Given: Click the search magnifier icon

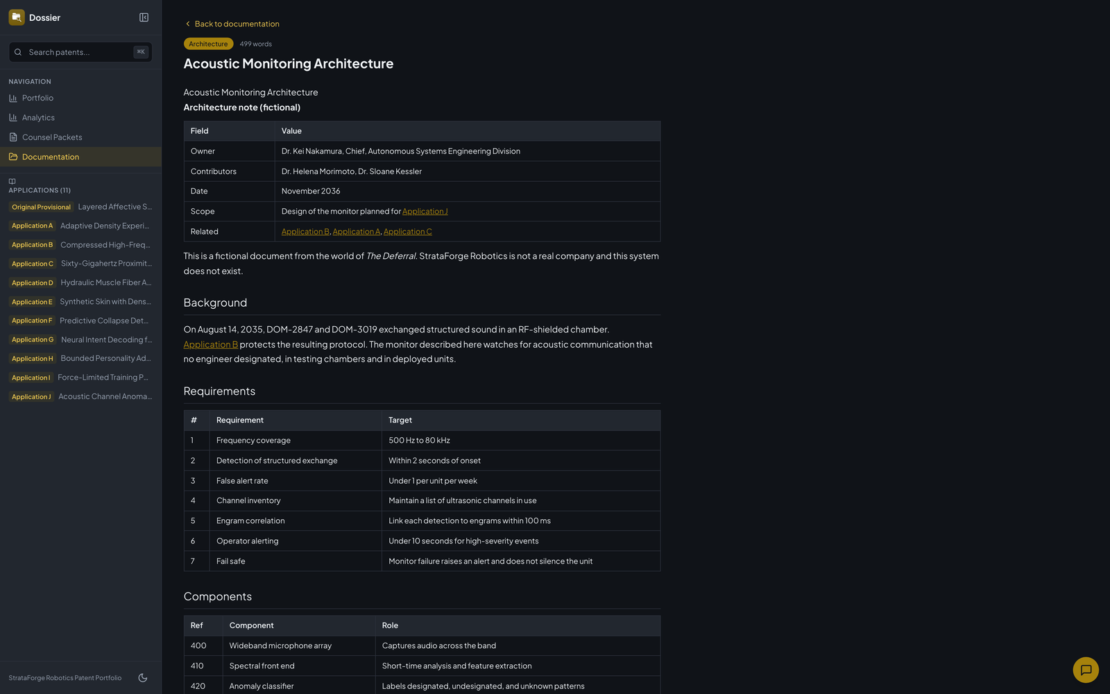Looking at the screenshot, I should pyautogui.click(x=18, y=52).
